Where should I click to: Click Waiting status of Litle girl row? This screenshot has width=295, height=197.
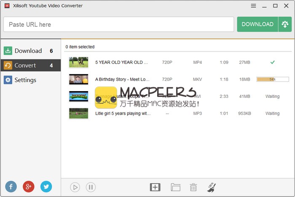272,113
